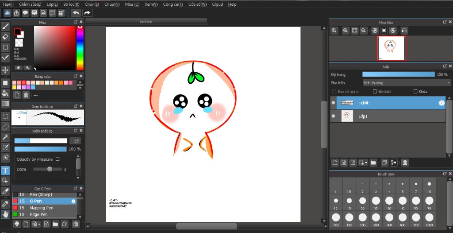Enable Khóa lock checkbox
This screenshot has width=453, height=233.
pos(415,91)
